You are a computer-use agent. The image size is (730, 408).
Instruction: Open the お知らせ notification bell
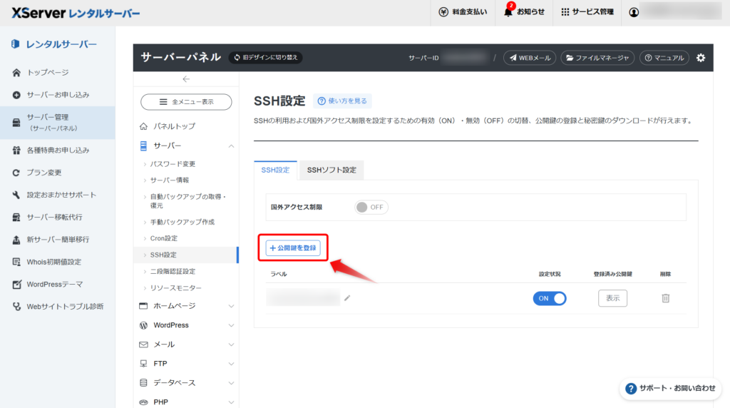pyautogui.click(x=524, y=12)
